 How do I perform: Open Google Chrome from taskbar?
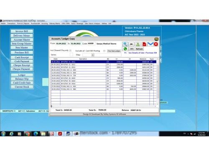(28, 134)
